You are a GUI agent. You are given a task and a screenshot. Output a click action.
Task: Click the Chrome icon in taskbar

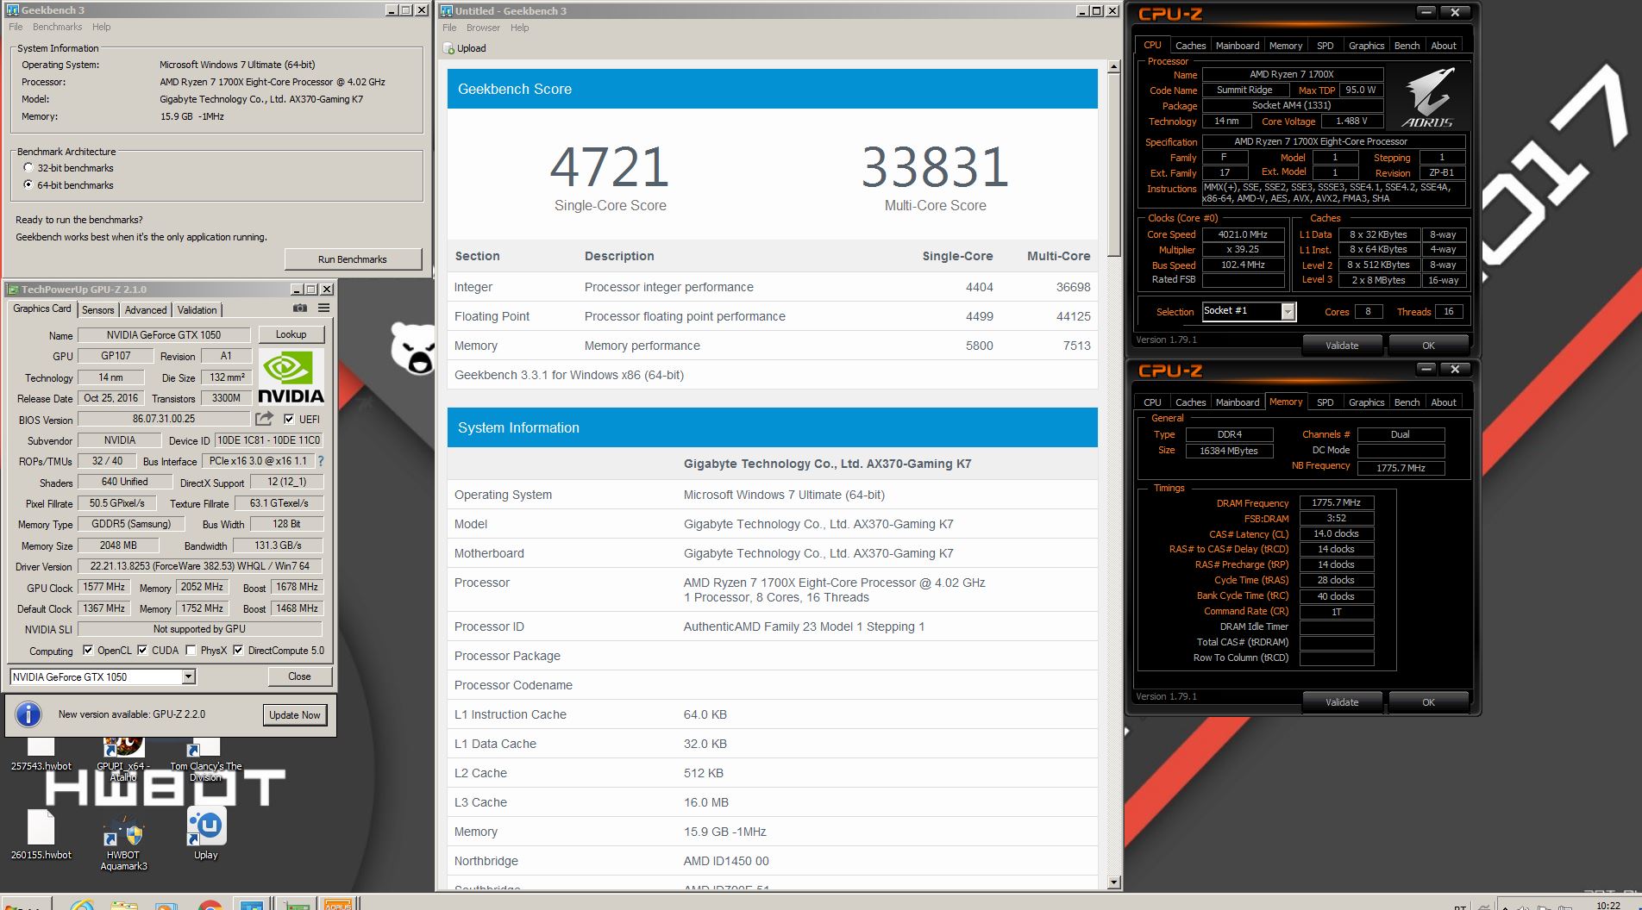coord(210,905)
